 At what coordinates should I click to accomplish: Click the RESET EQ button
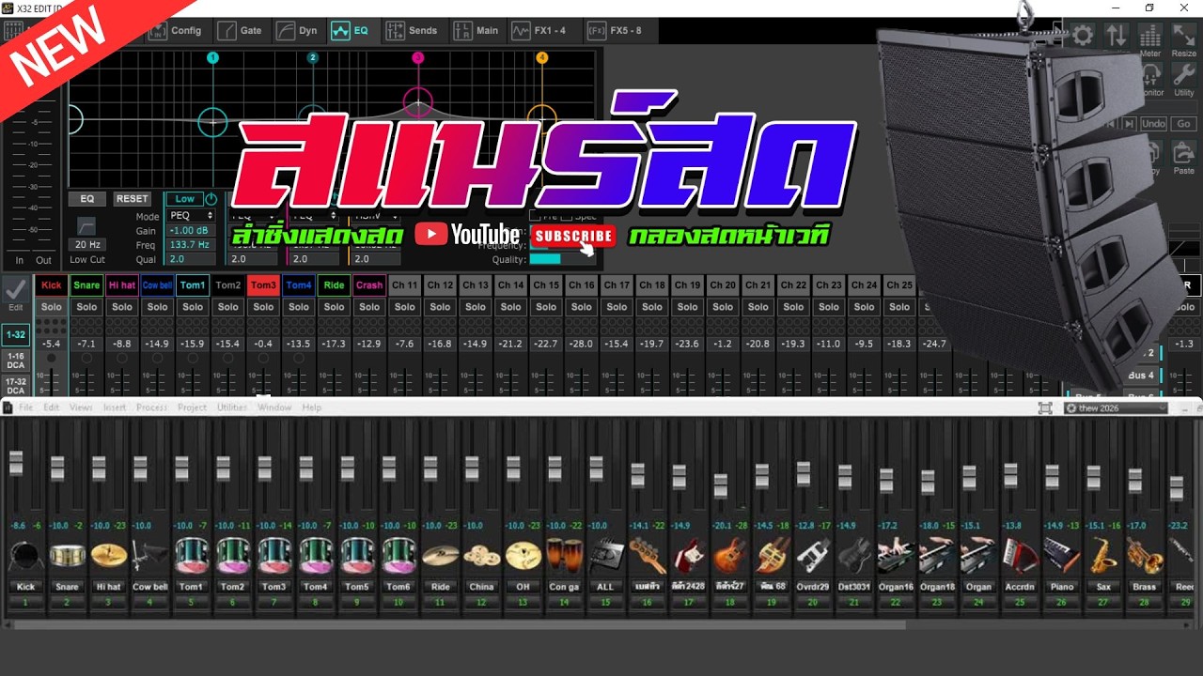click(x=132, y=199)
